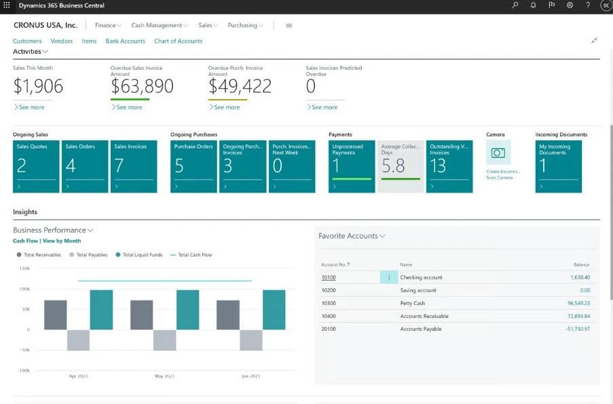Toggle Total Receivables in the chart legend
This screenshot has width=613, height=404.
click(x=39, y=254)
